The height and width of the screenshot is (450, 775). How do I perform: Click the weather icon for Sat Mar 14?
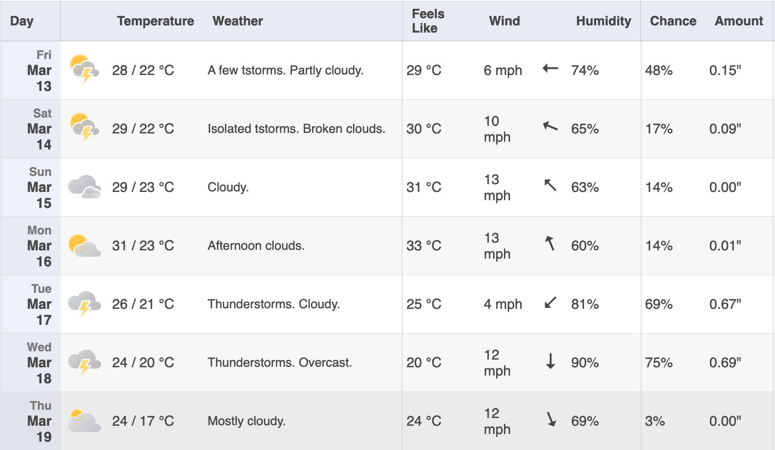coord(84,128)
